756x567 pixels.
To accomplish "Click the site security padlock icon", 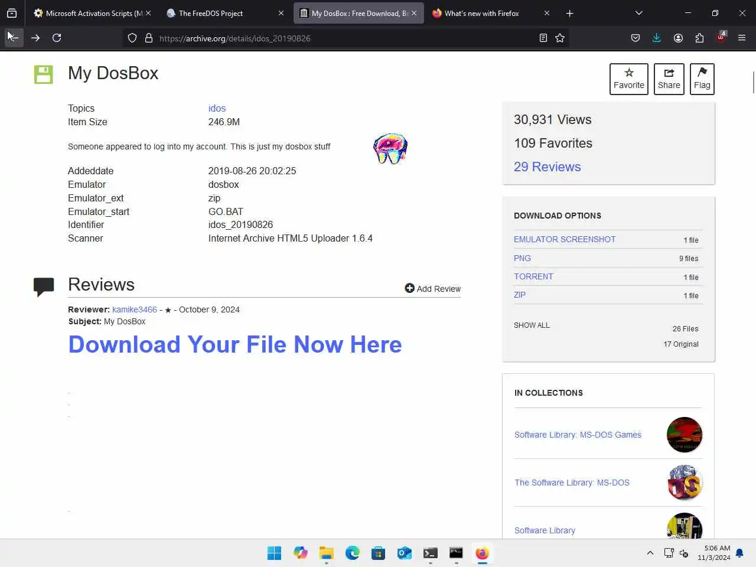I will 149,38.
